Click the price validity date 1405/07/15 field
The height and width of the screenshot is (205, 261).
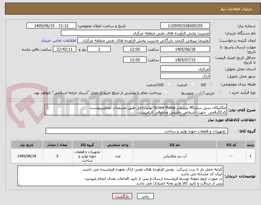[x=185, y=60]
